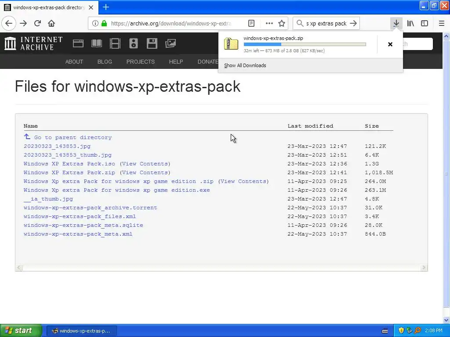Open the Windows XP Start menu
The width and height of the screenshot is (450, 337).
21,331
